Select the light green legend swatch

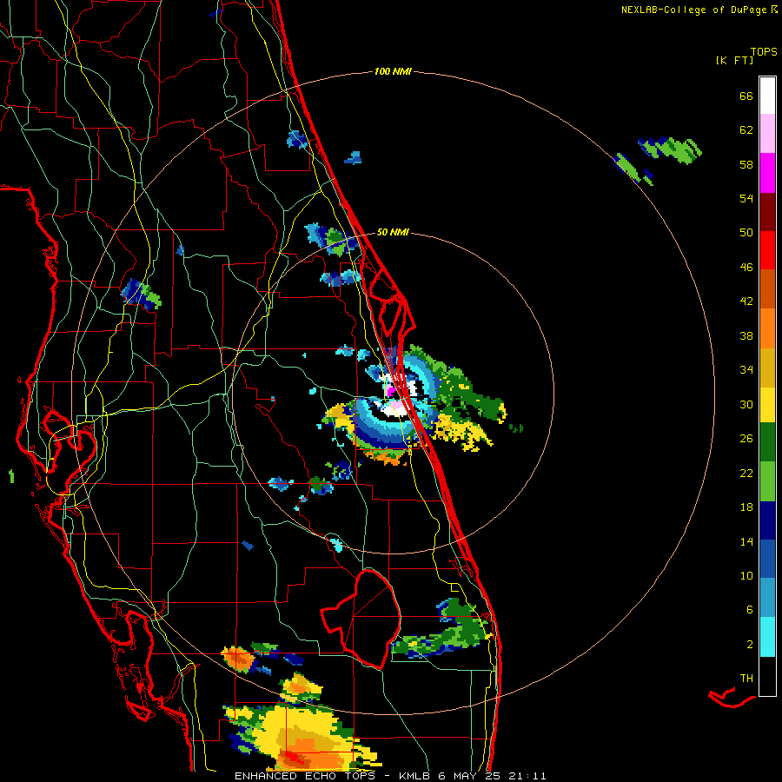(767, 481)
